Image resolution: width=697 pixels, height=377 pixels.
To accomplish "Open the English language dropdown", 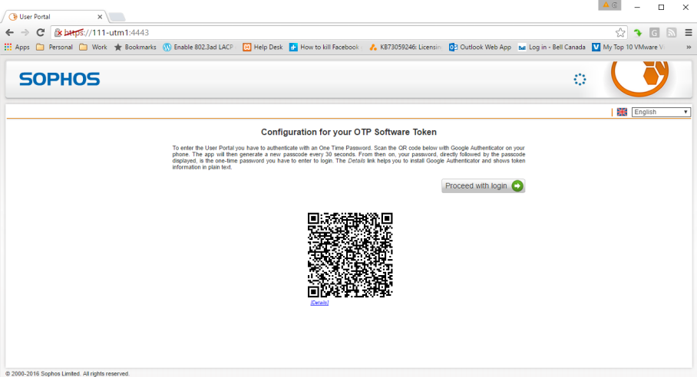I will coord(661,112).
